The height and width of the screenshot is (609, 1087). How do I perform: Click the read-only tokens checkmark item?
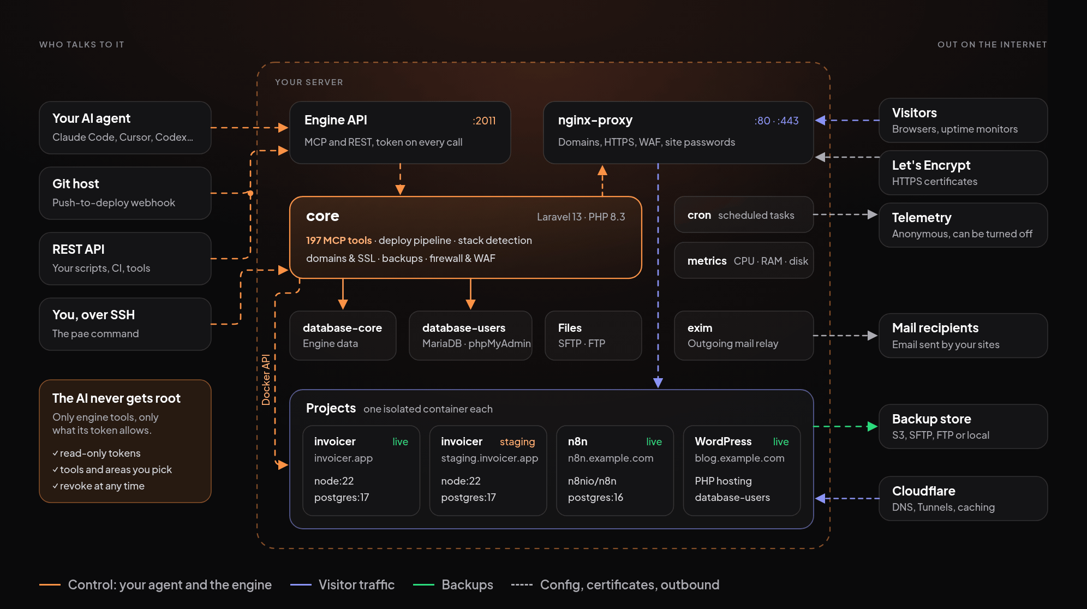[x=97, y=453]
